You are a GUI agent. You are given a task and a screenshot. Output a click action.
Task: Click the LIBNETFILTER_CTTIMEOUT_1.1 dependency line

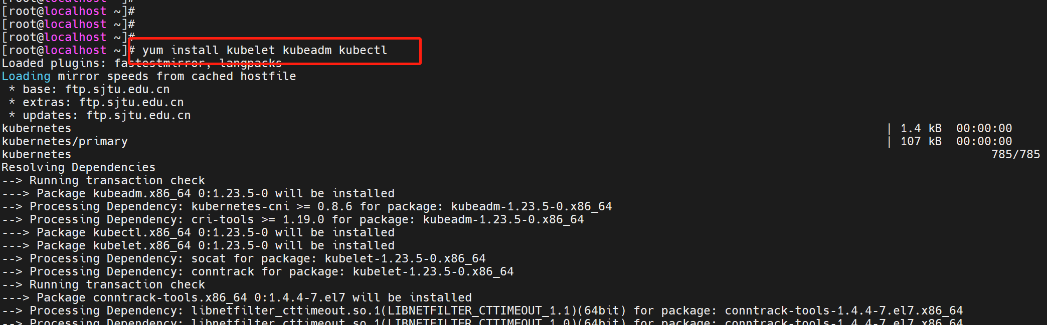pyautogui.click(x=482, y=311)
